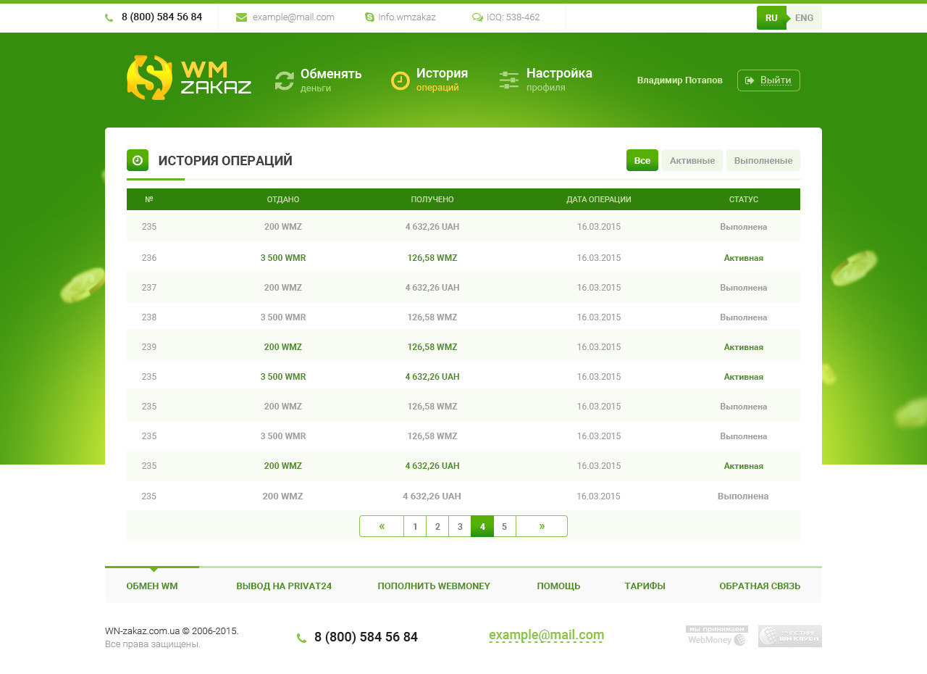Switch language to ENG
Screen dimensions: 927x674
point(805,18)
